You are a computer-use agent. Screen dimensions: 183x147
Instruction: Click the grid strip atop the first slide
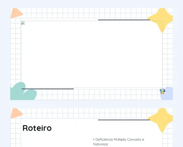pos(85,13)
